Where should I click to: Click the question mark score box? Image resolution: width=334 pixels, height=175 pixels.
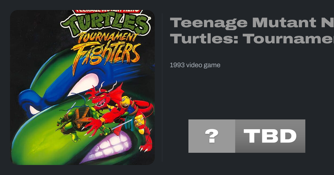point(212,136)
